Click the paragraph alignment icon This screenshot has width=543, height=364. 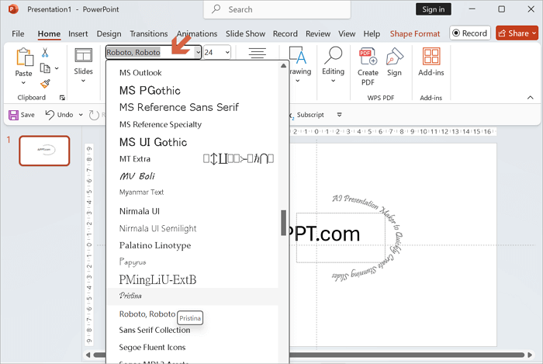(257, 53)
